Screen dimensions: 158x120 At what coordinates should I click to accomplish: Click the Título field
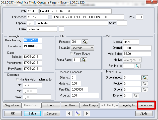[x=42, y=29]
